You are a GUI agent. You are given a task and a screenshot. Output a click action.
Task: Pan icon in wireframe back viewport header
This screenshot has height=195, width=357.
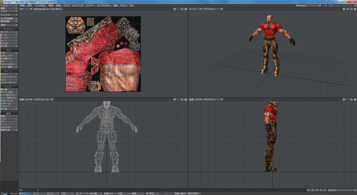tap(175, 99)
